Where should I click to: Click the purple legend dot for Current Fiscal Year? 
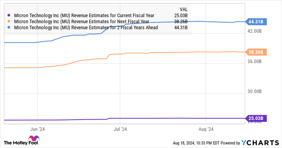(8, 15)
